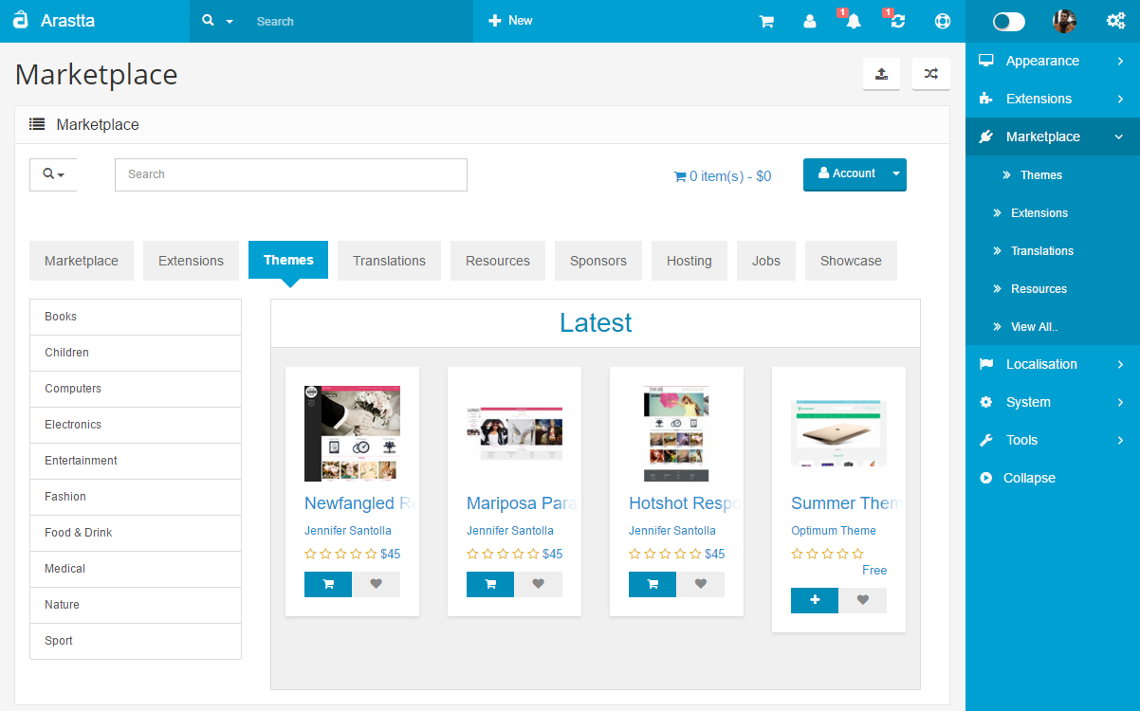The height and width of the screenshot is (711, 1140).
Task: Favorite the Mariposa theme using its heart button
Action: [x=539, y=584]
